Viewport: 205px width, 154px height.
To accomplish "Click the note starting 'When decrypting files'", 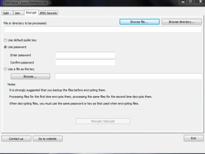I will [x=74, y=103].
